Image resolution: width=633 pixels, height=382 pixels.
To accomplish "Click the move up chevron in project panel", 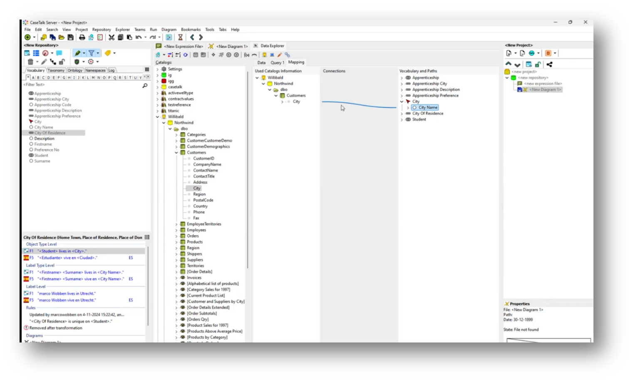I will [509, 64].
